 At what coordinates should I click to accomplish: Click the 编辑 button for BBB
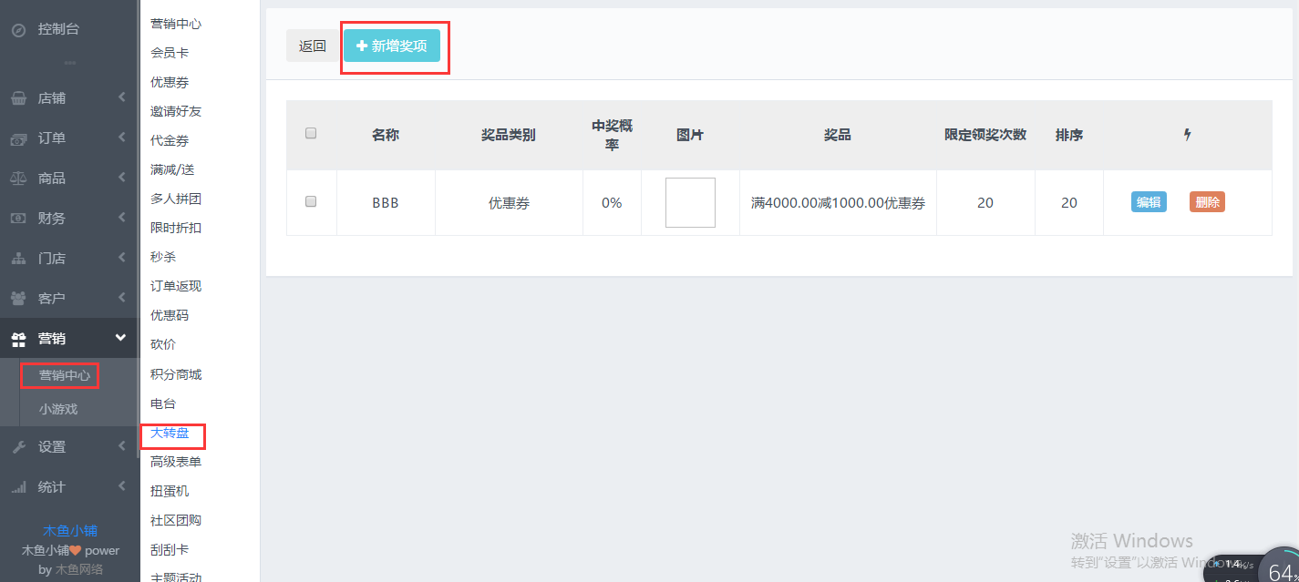(1149, 202)
